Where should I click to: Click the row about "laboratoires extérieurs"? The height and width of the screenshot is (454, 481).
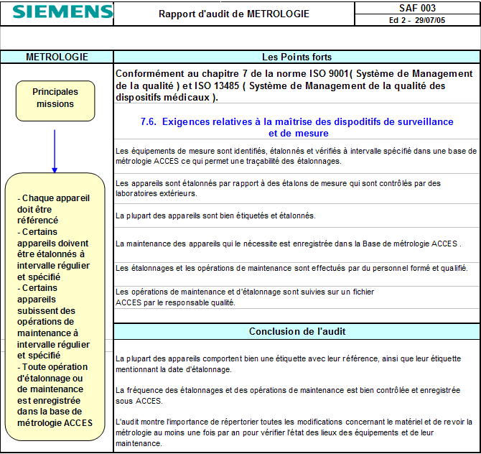pos(294,188)
